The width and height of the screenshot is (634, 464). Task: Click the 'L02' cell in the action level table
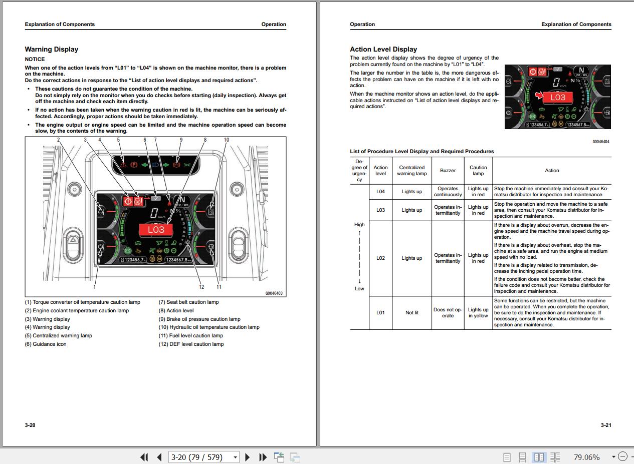click(x=380, y=258)
